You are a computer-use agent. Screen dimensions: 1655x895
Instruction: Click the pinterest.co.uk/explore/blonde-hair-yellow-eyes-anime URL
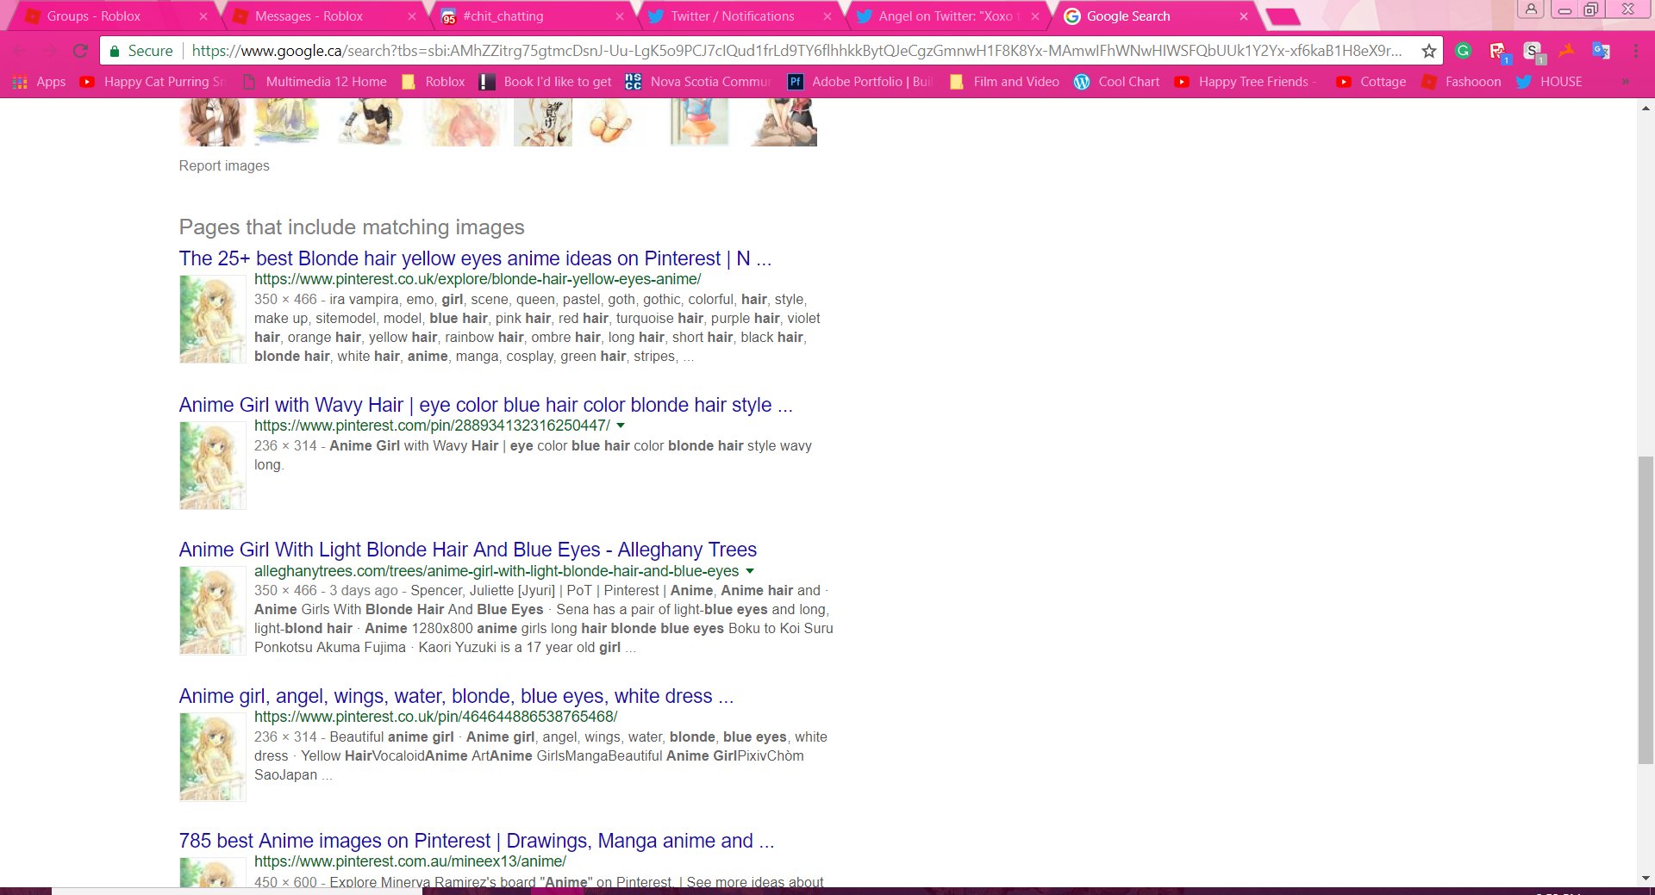(x=478, y=279)
